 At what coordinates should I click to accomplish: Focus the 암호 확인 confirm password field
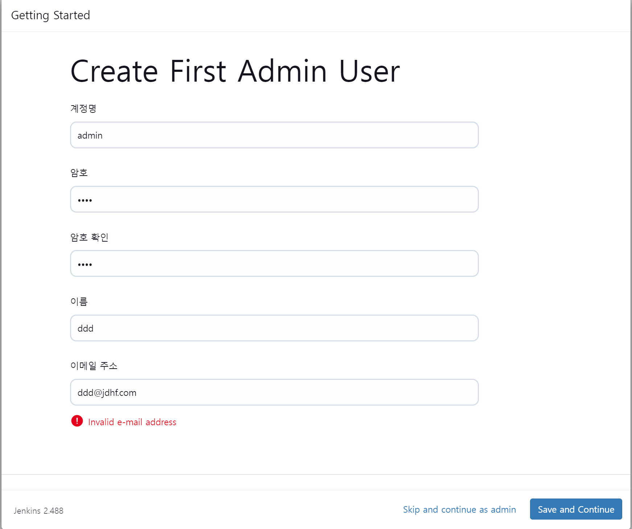pos(274,263)
